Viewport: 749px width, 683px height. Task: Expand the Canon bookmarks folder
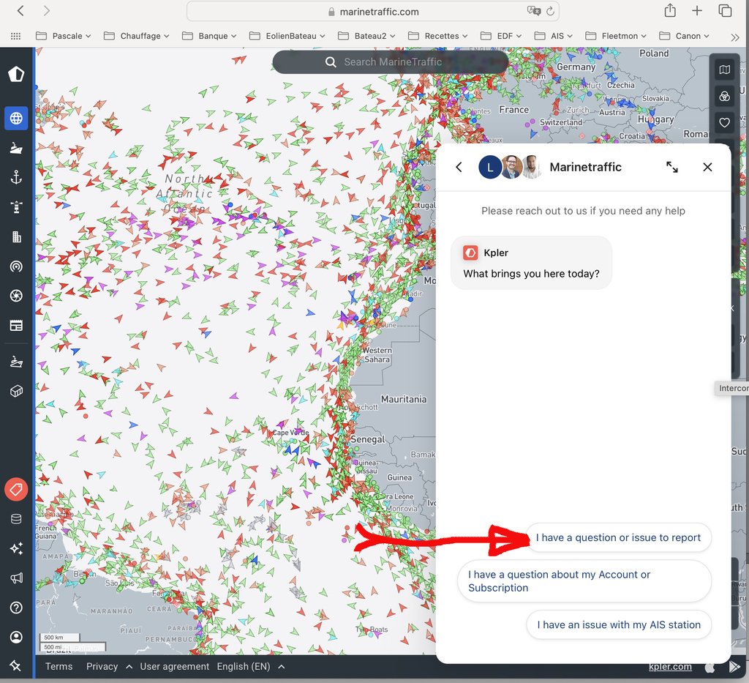pos(684,36)
